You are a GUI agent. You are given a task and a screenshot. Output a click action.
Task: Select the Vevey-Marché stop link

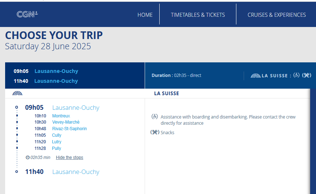coord(66,122)
